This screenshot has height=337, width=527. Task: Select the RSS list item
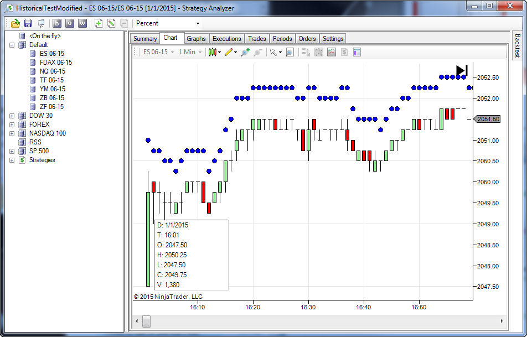[x=35, y=142]
